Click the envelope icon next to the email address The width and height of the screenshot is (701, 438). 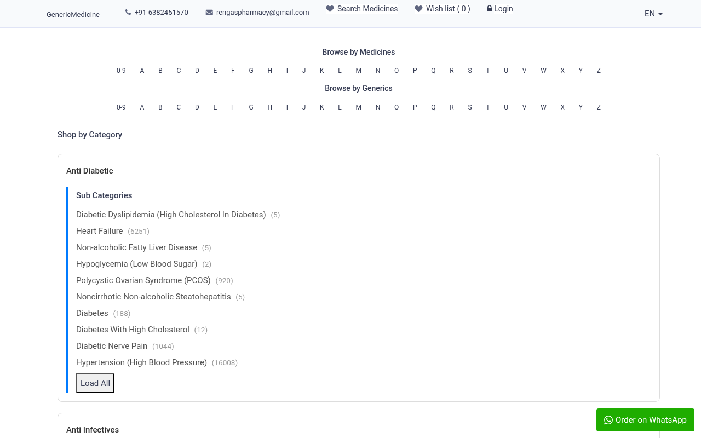point(209,13)
